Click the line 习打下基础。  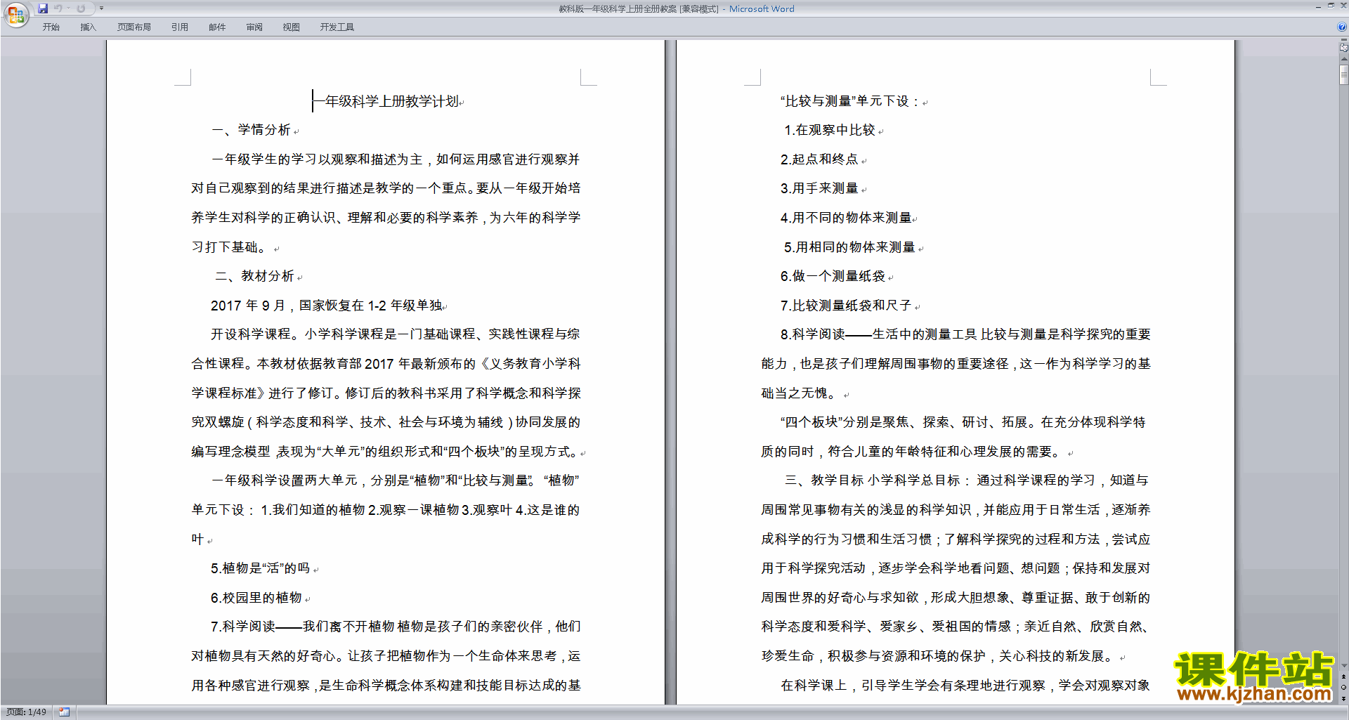pyautogui.click(x=229, y=247)
